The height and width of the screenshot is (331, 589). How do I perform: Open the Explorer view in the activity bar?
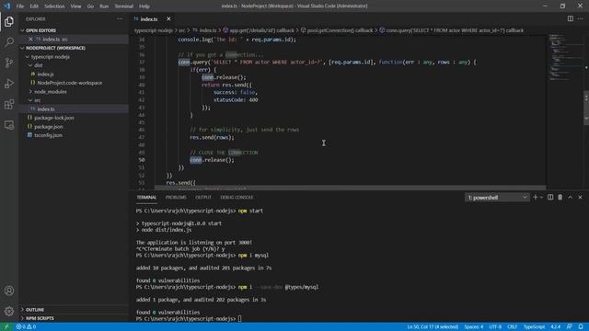(9, 21)
